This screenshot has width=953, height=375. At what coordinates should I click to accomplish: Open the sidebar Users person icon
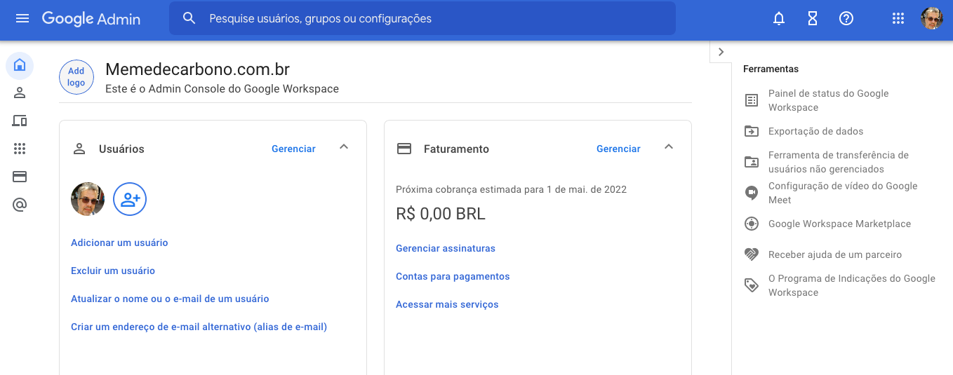(x=20, y=93)
